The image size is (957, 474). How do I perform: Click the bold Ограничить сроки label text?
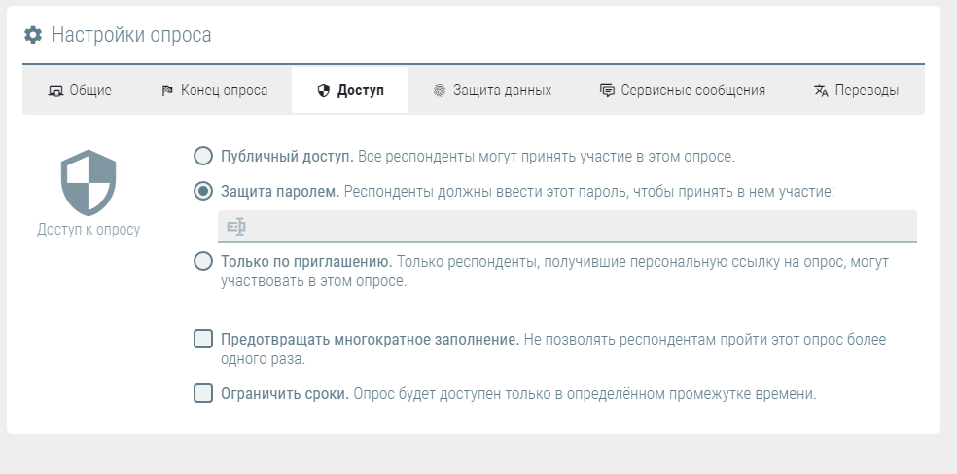(284, 394)
